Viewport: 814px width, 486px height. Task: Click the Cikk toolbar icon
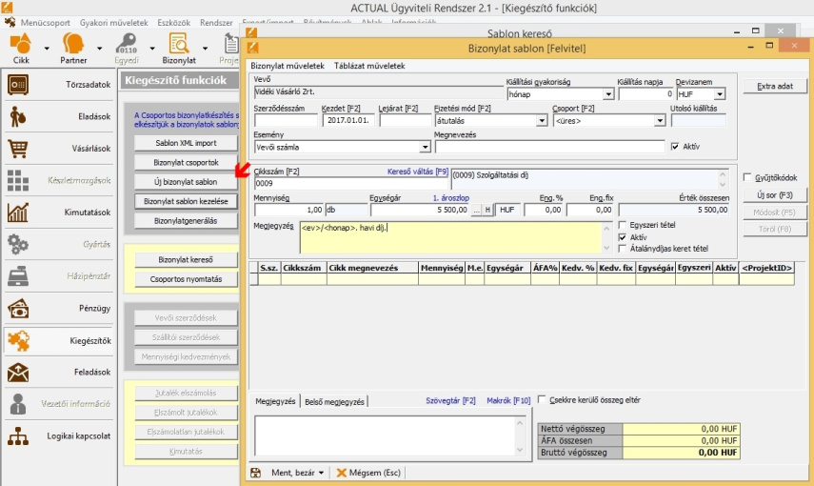21,43
